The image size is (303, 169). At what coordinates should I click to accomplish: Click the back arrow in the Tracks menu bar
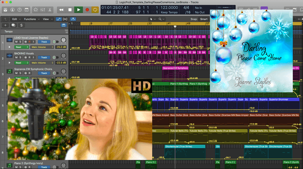[x=5, y=19]
